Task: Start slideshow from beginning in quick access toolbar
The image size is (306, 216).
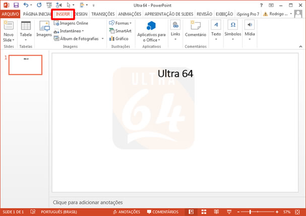Action: pos(49,5)
